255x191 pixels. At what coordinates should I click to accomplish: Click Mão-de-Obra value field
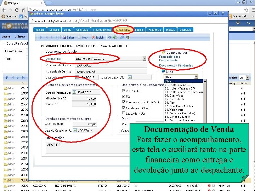[84, 98]
